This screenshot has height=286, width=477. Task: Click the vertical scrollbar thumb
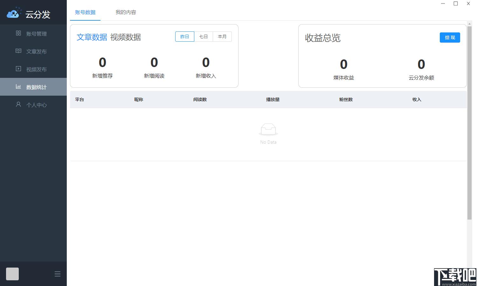469,123
